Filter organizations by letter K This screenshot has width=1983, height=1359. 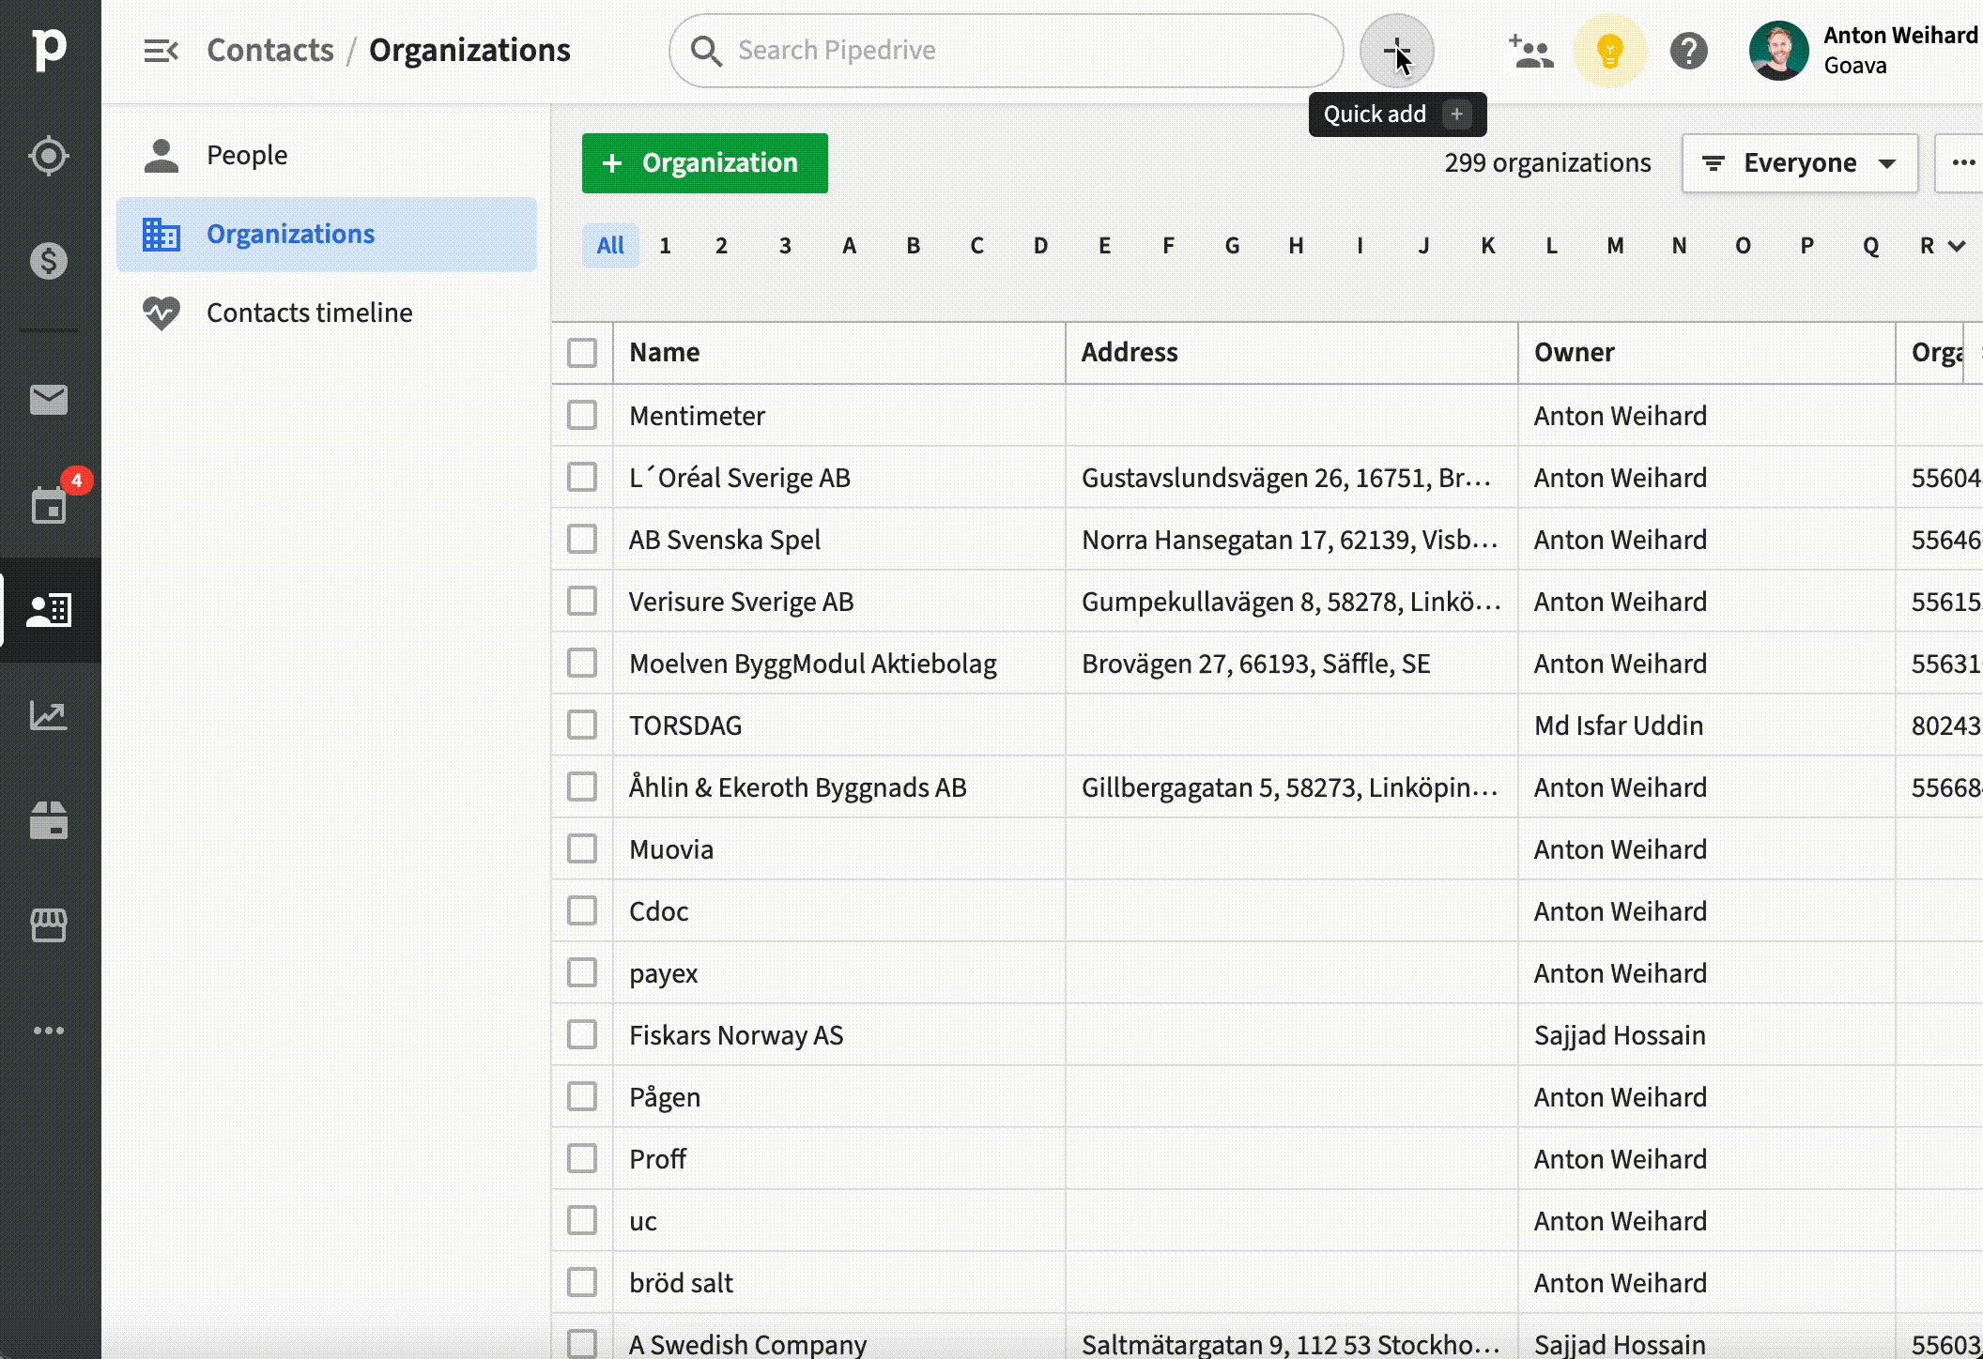coord(1487,246)
